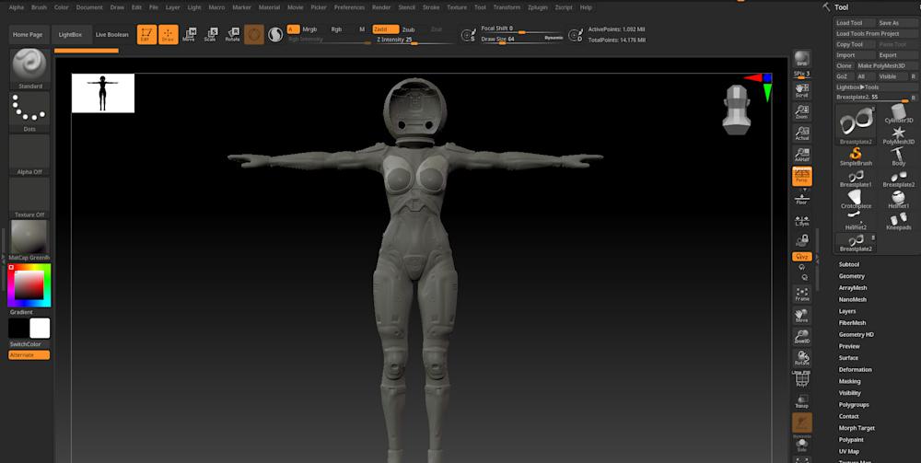
Task: Open the Standard brush selector
Action: click(29, 67)
